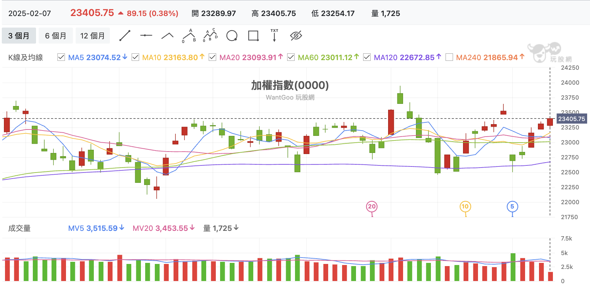Click the 23405.75 price label on axis
This screenshot has width=590, height=286.
571,119
